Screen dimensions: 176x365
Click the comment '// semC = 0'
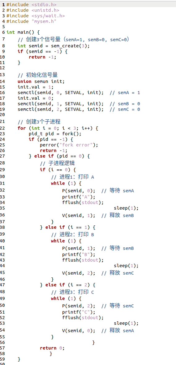click(125, 109)
